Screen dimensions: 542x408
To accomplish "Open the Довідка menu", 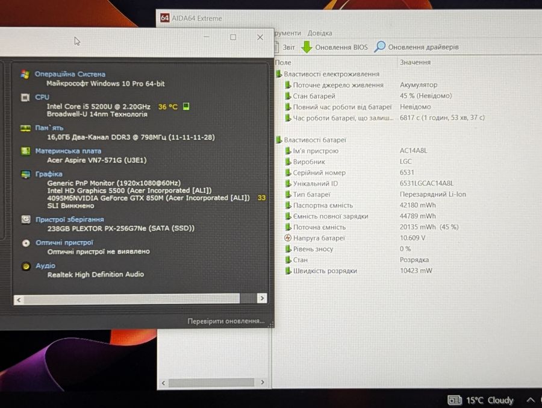I will tap(320, 33).
